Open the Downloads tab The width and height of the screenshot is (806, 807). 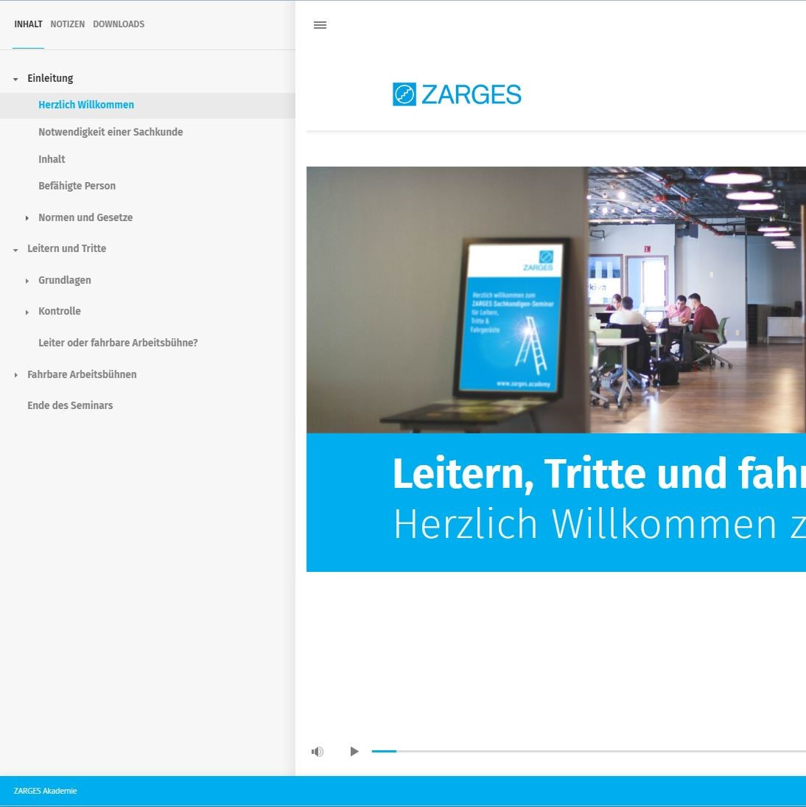pyautogui.click(x=119, y=24)
